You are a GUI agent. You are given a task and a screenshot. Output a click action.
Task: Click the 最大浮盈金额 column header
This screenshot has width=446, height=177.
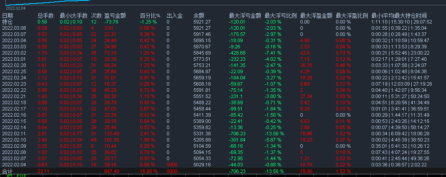point(316,16)
